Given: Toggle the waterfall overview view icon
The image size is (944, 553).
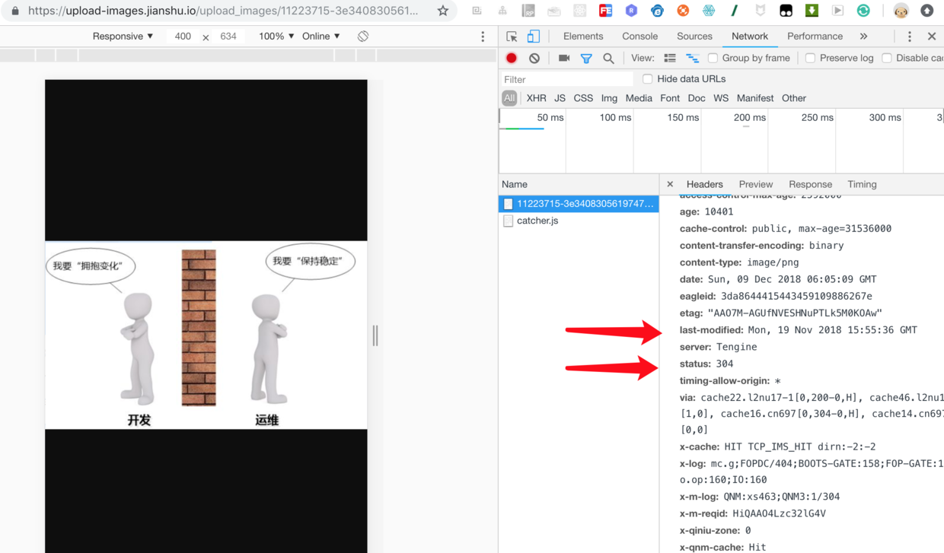Looking at the screenshot, I should (x=693, y=58).
